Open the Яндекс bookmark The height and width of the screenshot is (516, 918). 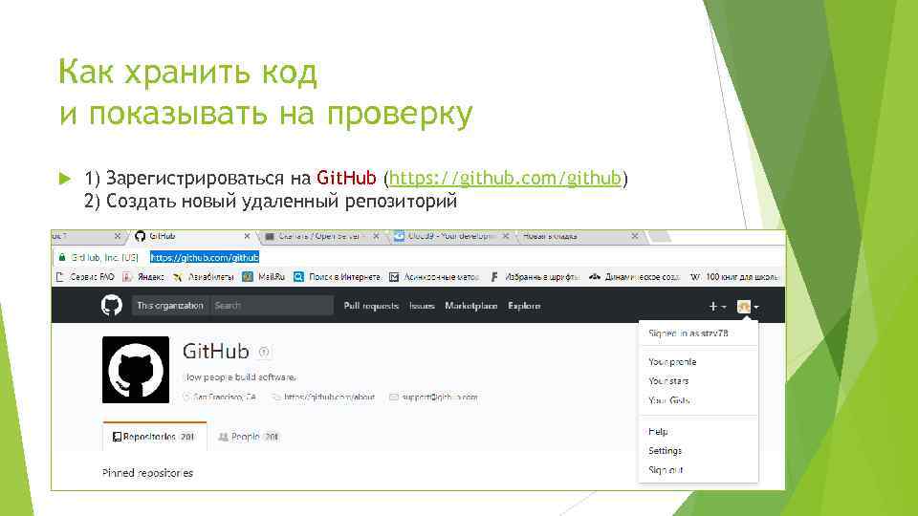click(143, 277)
